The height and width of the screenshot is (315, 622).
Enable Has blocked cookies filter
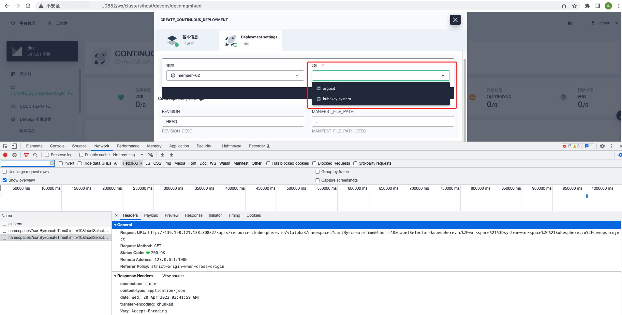[268, 163]
